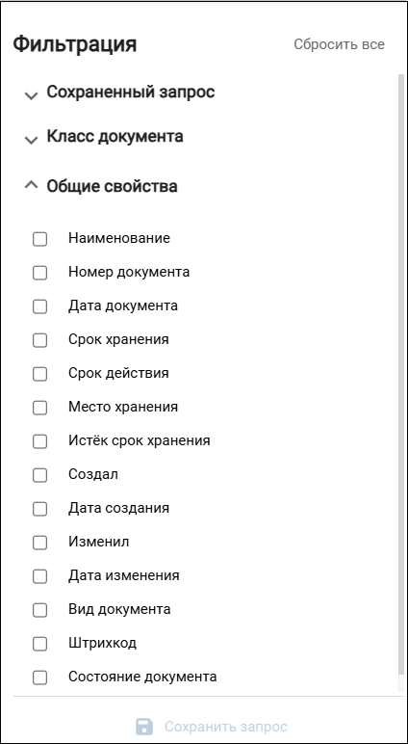Screen dimensions: 408x744
Task: Expand the Сохраненный запрос section
Action: tap(31, 95)
